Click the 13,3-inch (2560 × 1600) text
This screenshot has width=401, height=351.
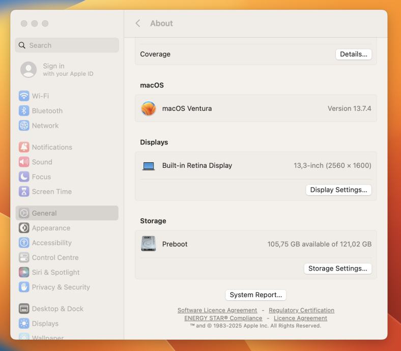pos(332,165)
